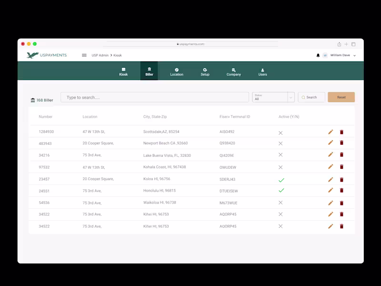Image resolution: width=381 pixels, height=286 pixels.
Task: Delete biller 1284930 with trash icon
Action: (341, 132)
